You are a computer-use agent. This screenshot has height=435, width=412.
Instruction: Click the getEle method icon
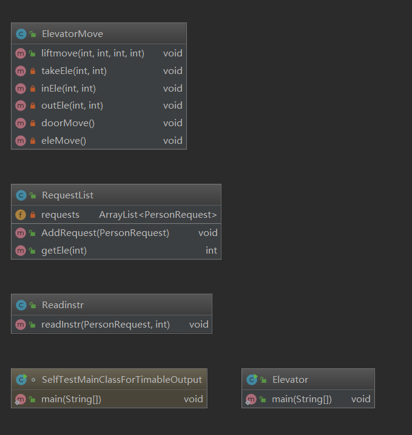pos(21,251)
